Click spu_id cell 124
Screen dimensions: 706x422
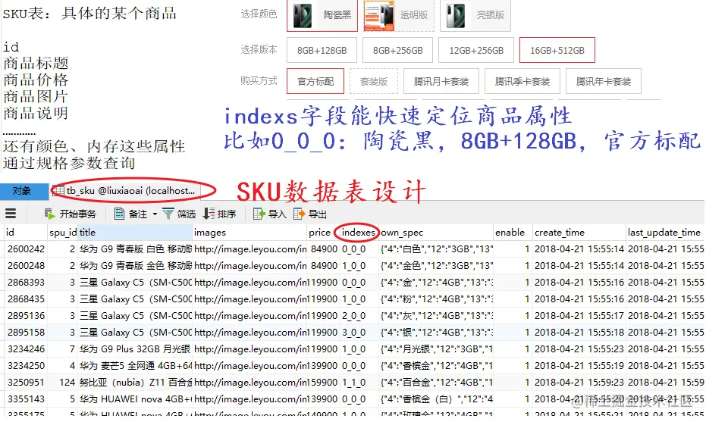(63, 383)
